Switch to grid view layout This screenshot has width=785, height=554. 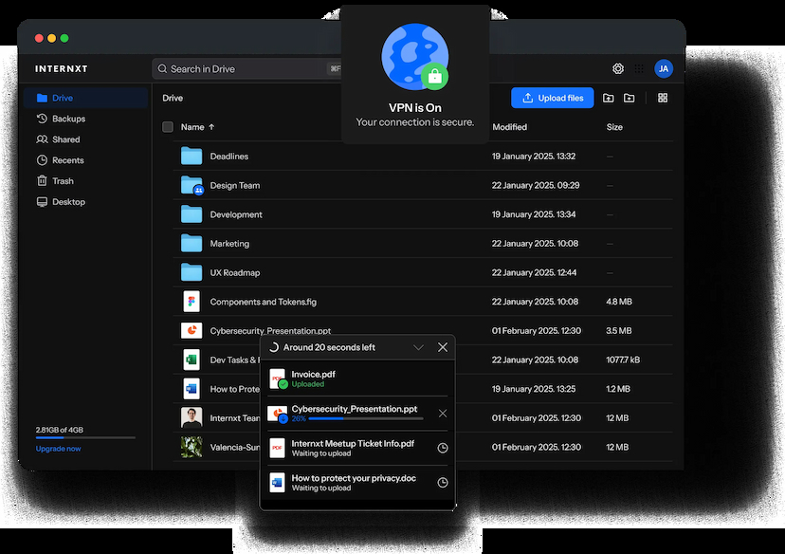click(x=663, y=98)
